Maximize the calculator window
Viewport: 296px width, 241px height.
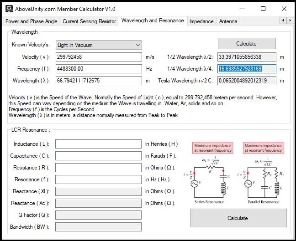(x=263, y=9)
